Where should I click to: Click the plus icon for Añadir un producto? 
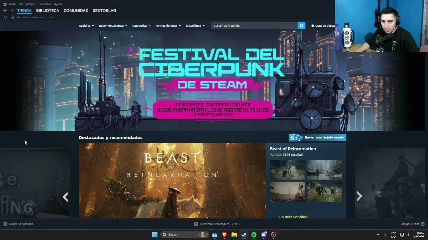(5, 224)
